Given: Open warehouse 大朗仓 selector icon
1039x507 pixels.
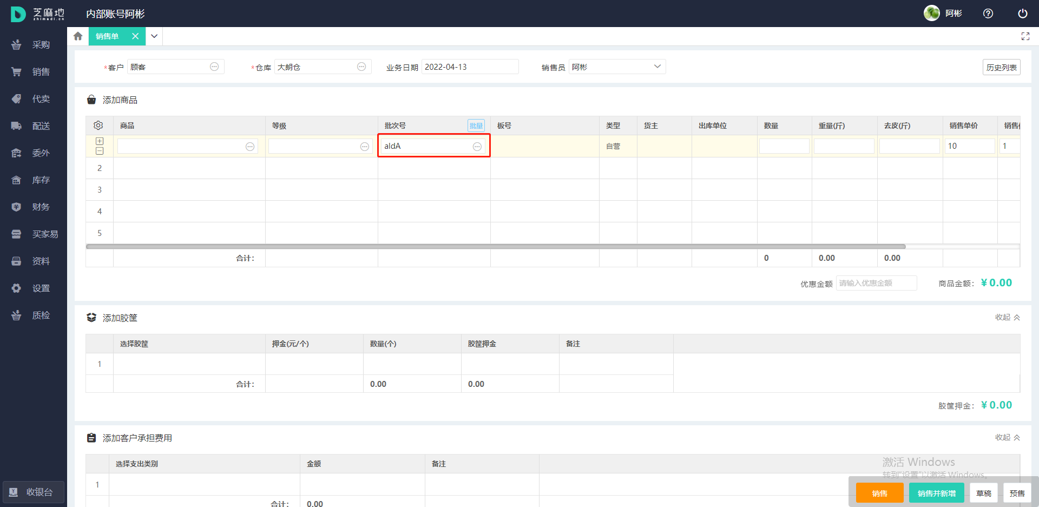Looking at the screenshot, I should coord(361,67).
